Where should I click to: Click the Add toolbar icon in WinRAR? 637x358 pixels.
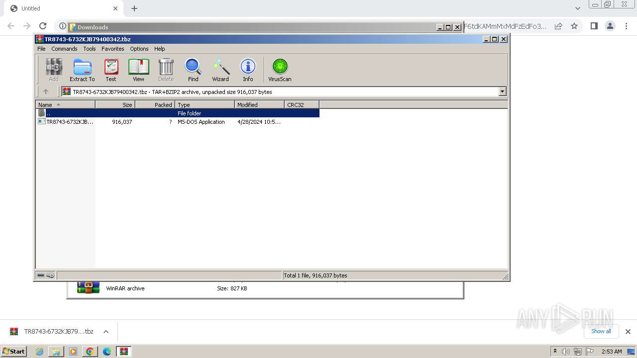click(x=54, y=70)
